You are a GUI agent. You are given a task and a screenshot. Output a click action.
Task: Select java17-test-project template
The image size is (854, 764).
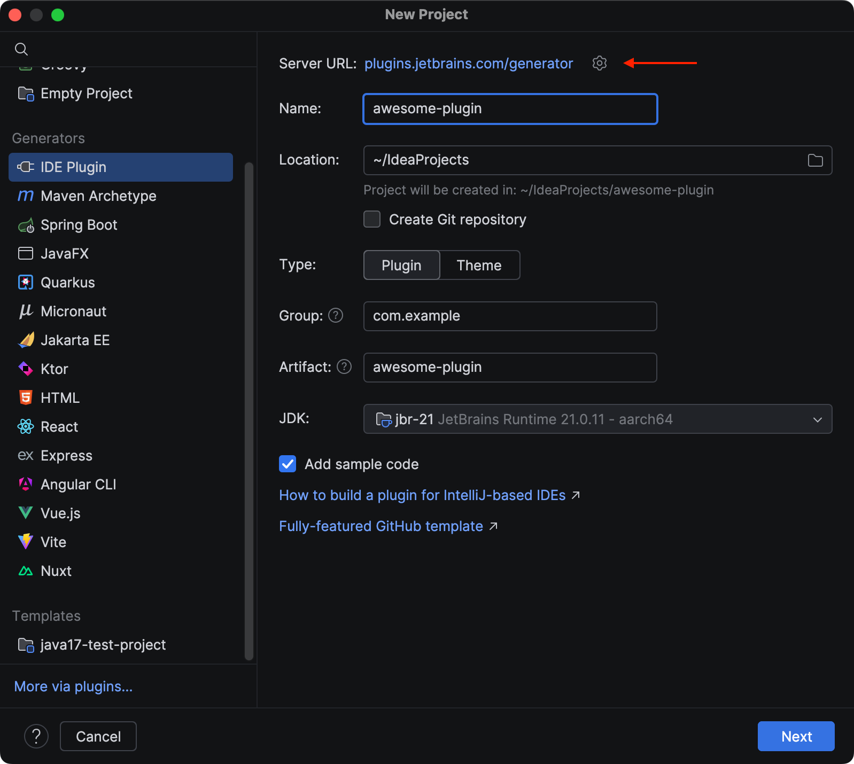pyautogui.click(x=121, y=645)
